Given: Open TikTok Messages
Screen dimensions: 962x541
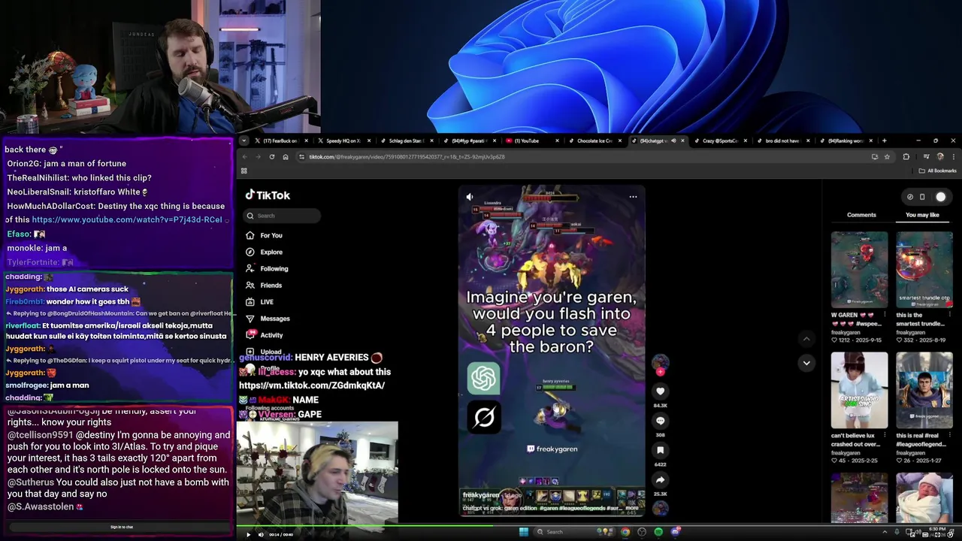Looking at the screenshot, I should [268, 318].
